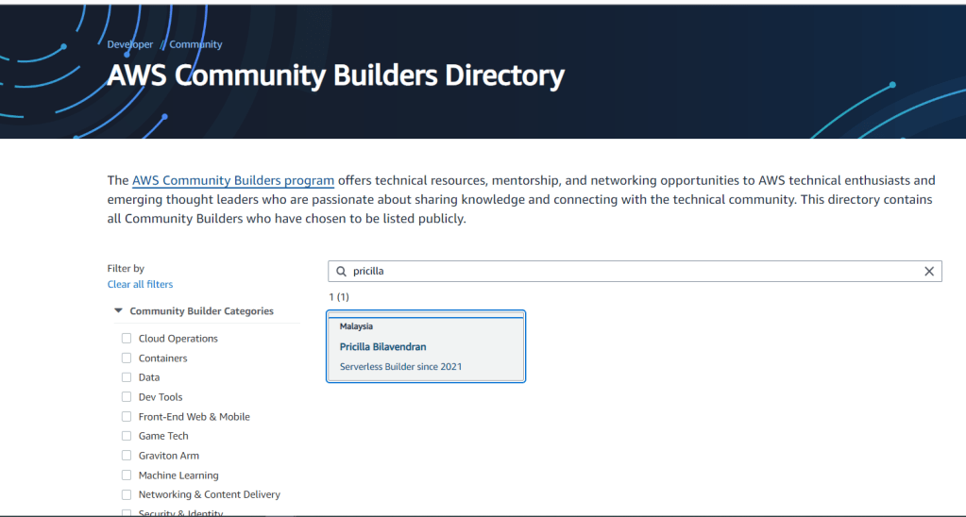Go to Community breadcrumb link
This screenshot has height=517, width=966.
pyautogui.click(x=195, y=44)
